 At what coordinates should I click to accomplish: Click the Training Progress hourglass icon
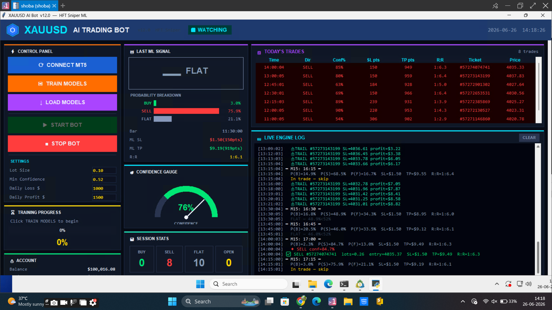(13, 213)
